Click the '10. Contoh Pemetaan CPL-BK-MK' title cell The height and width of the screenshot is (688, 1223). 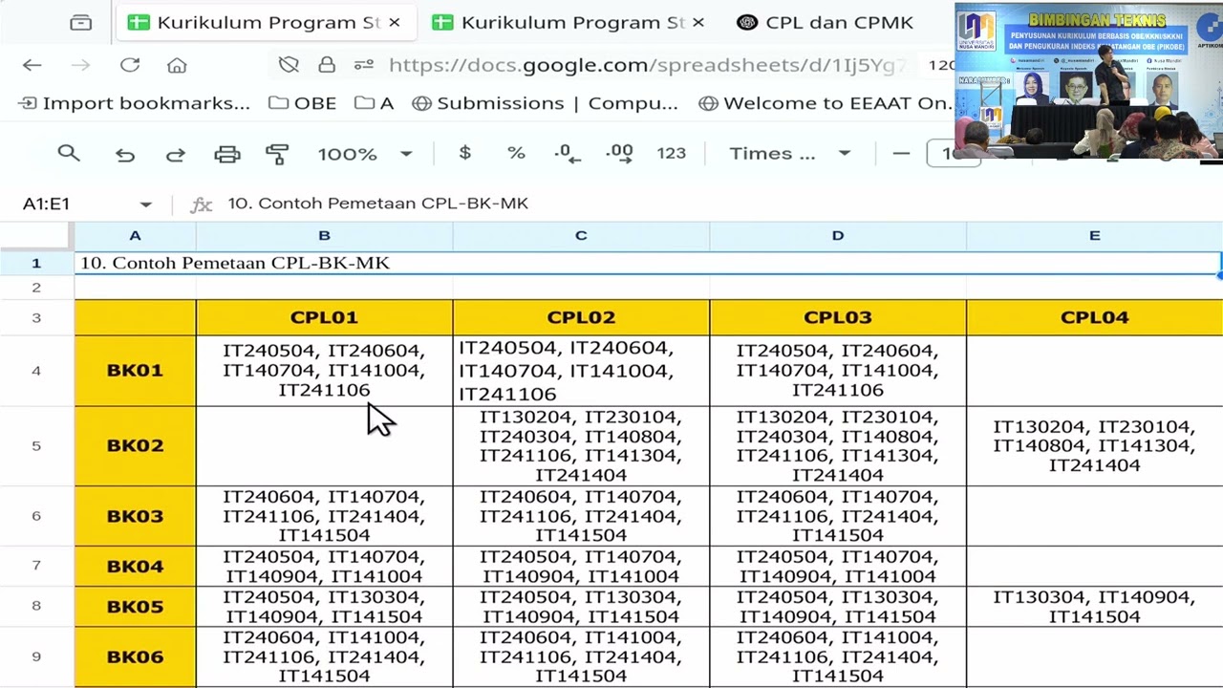[648, 263]
